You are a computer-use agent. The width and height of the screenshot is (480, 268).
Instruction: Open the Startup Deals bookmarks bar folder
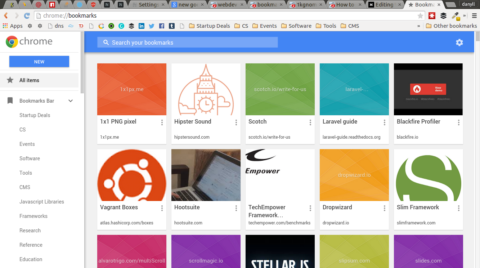pyautogui.click(x=209, y=26)
